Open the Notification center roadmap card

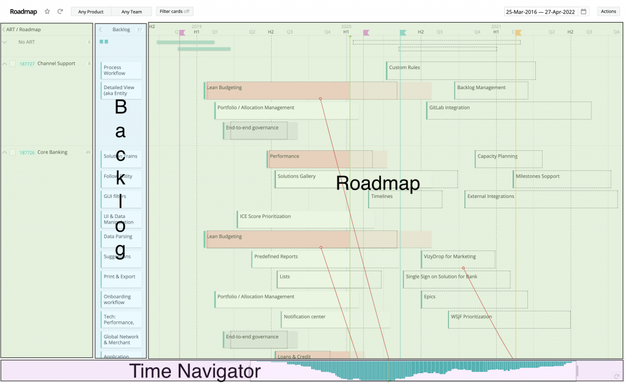pyautogui.click(x=336, y=319)
